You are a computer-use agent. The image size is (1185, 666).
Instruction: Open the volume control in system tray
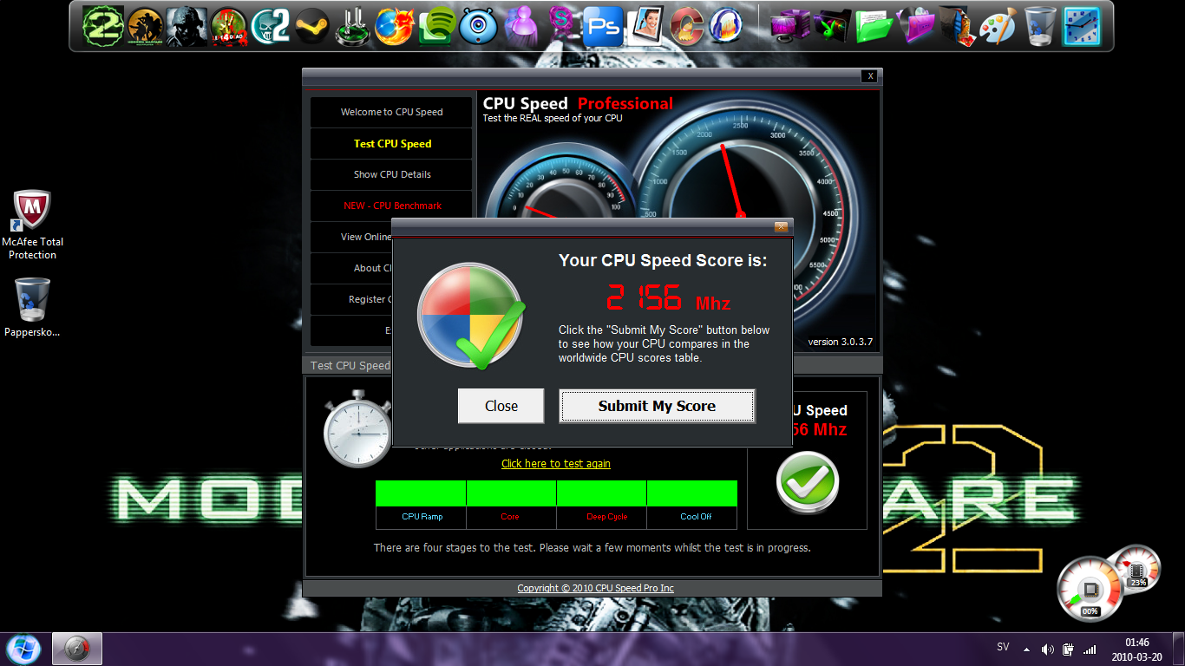click(x=1047, y=649)
